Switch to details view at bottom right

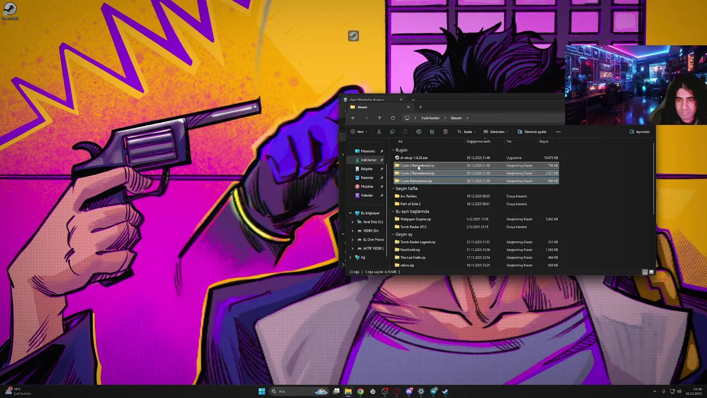click(645, 272)
